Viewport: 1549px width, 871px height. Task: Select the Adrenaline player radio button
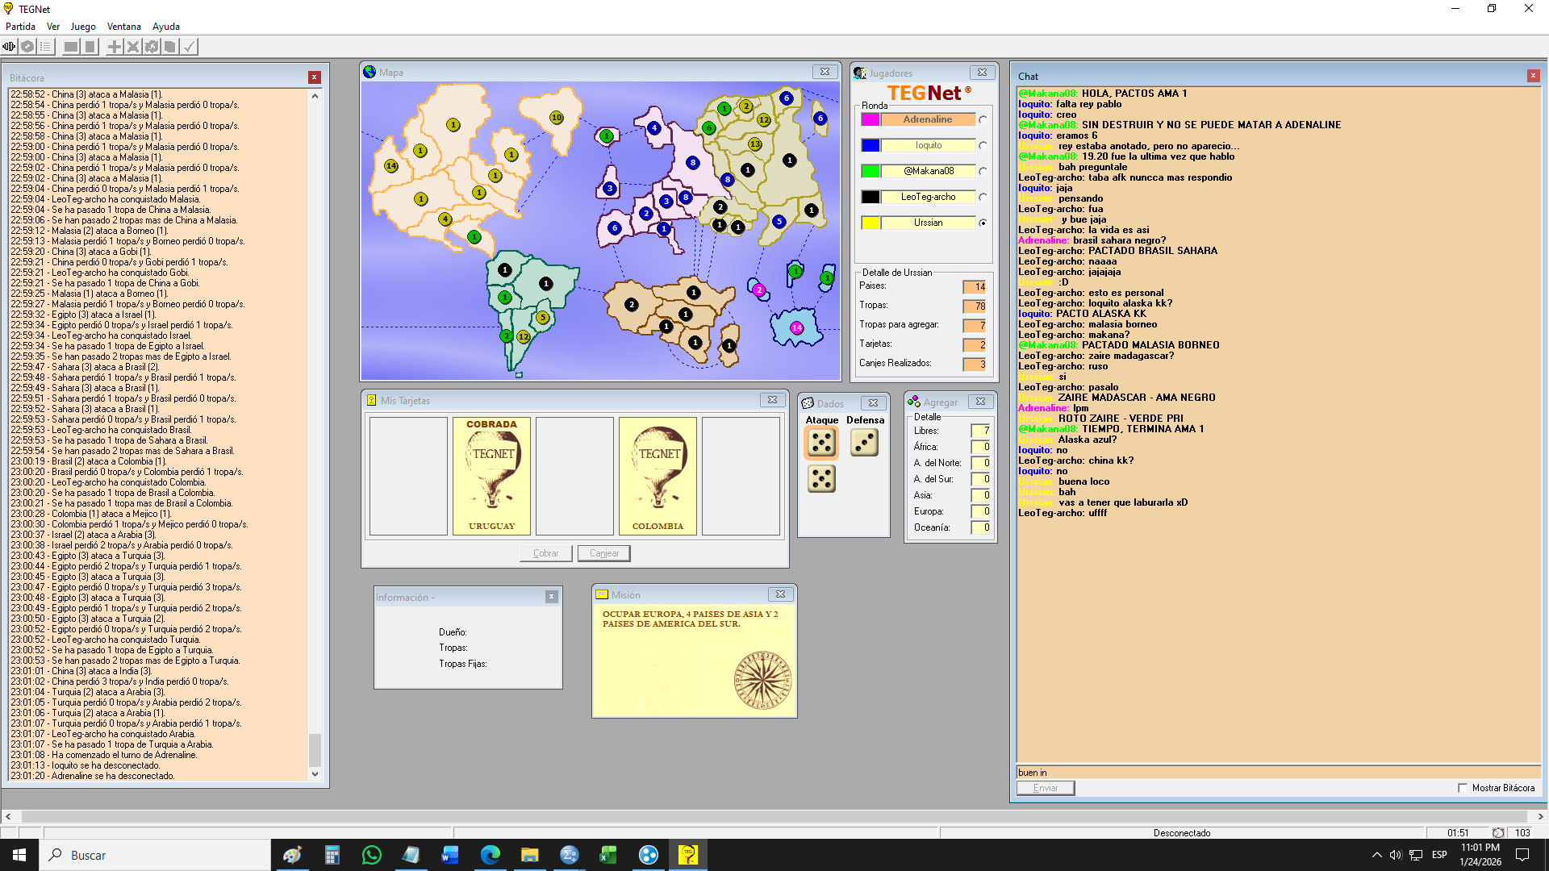coord(983,120)
